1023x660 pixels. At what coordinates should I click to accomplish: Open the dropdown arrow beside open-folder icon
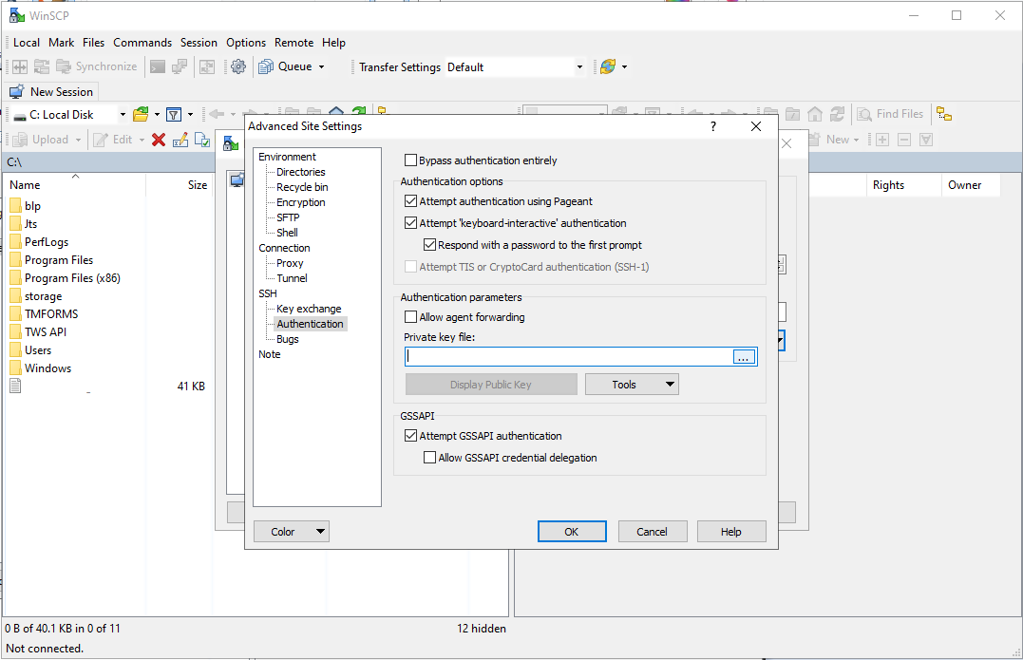(x=158, y=115)
